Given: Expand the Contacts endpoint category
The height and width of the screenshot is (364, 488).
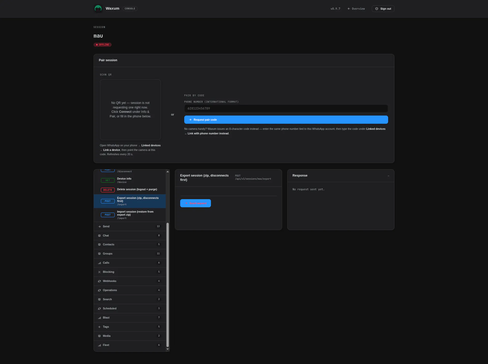Looking at the screenshot, I should 130,245.
